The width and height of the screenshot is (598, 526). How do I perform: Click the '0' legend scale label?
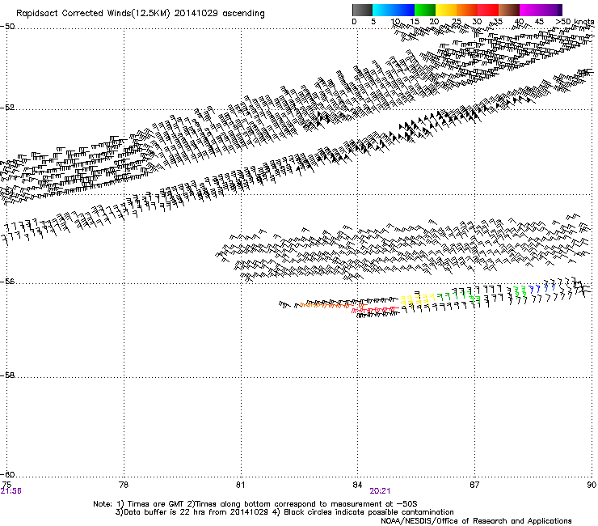[x=354, y=22]
